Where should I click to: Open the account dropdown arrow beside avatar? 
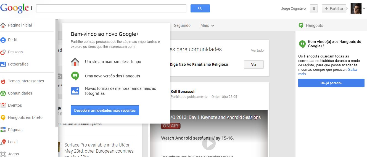364,9
